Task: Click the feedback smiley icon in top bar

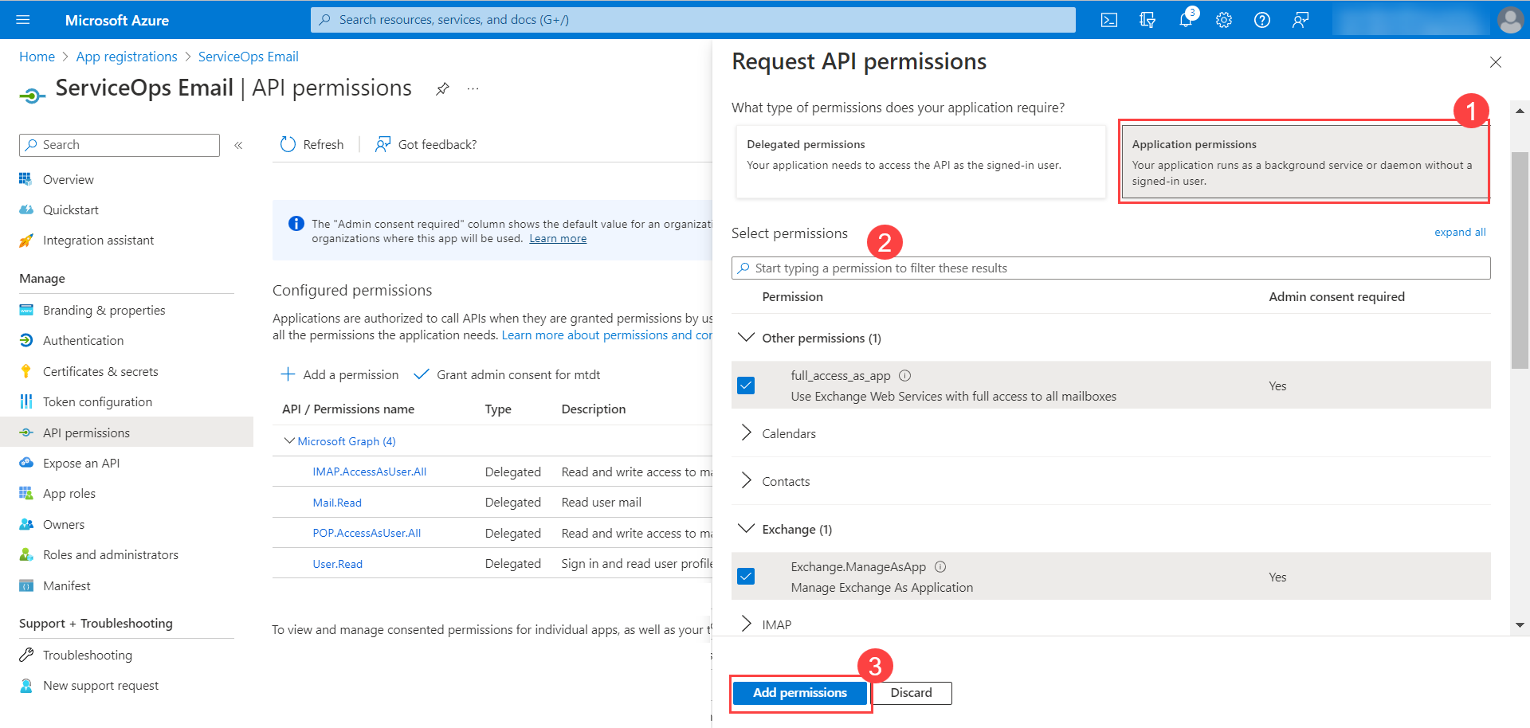Action: pos(1300,20)
